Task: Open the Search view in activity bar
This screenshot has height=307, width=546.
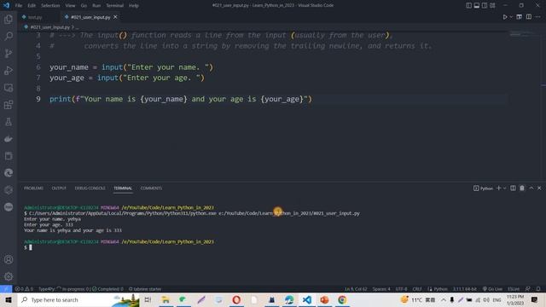Action: coord(9,36)
